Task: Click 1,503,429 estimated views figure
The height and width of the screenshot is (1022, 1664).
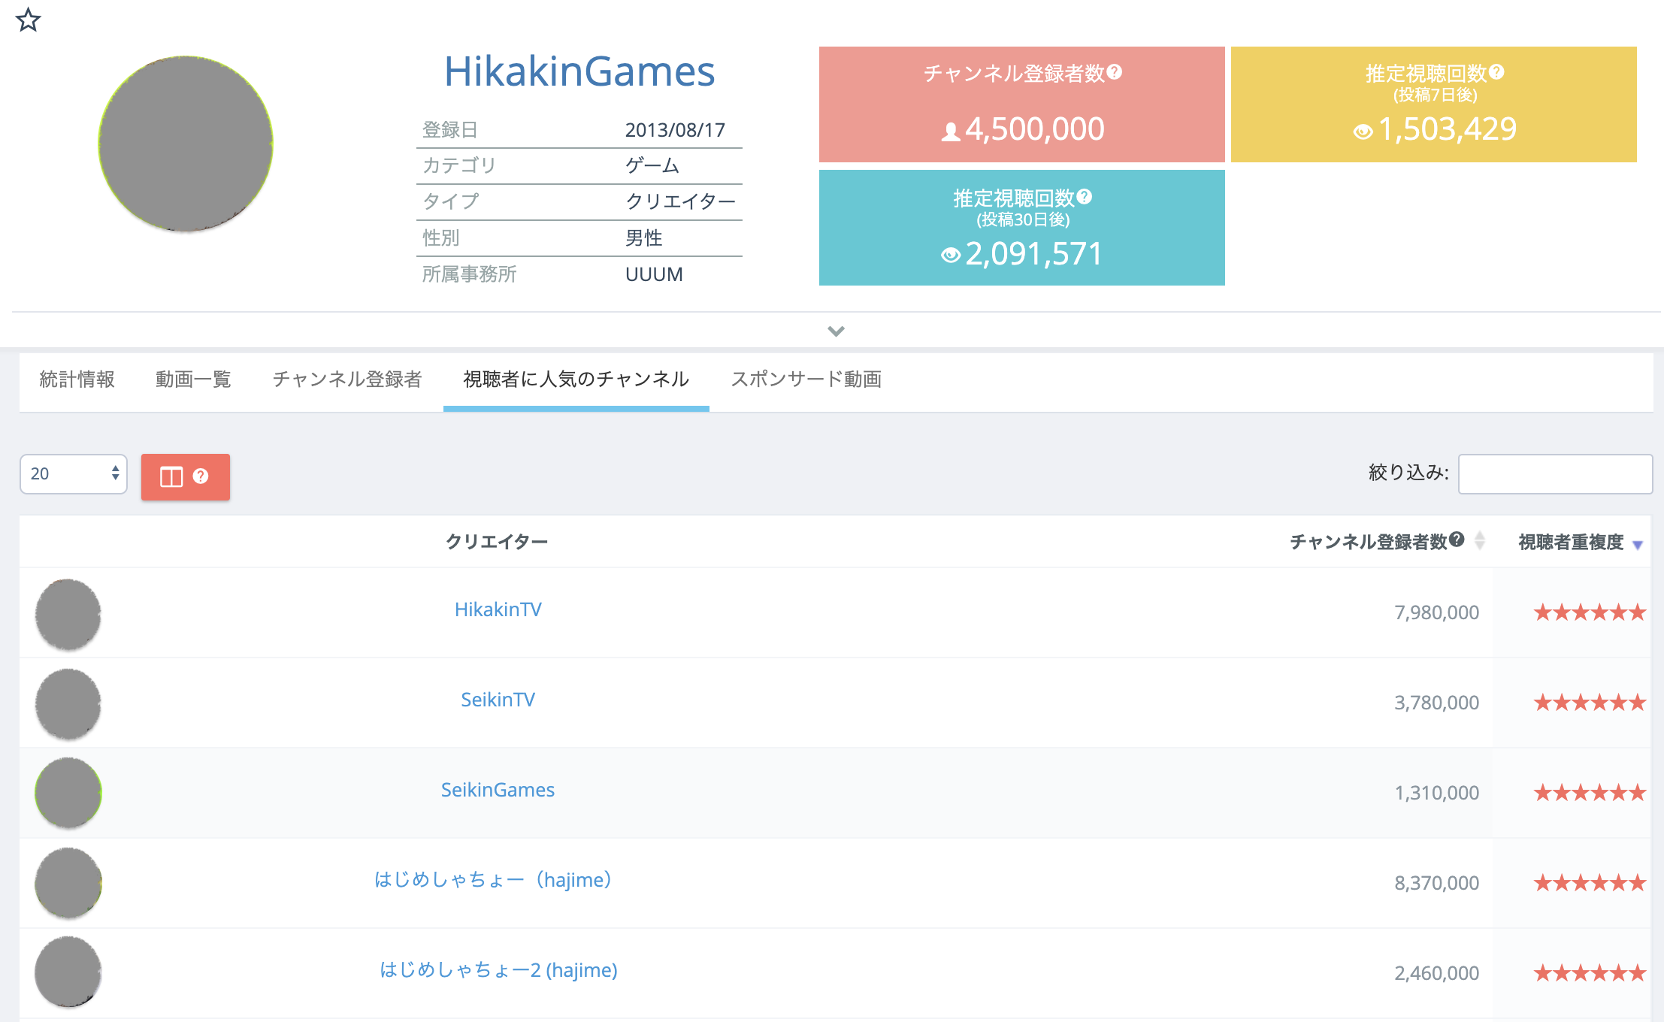Action: click(x=1448, y=129)
